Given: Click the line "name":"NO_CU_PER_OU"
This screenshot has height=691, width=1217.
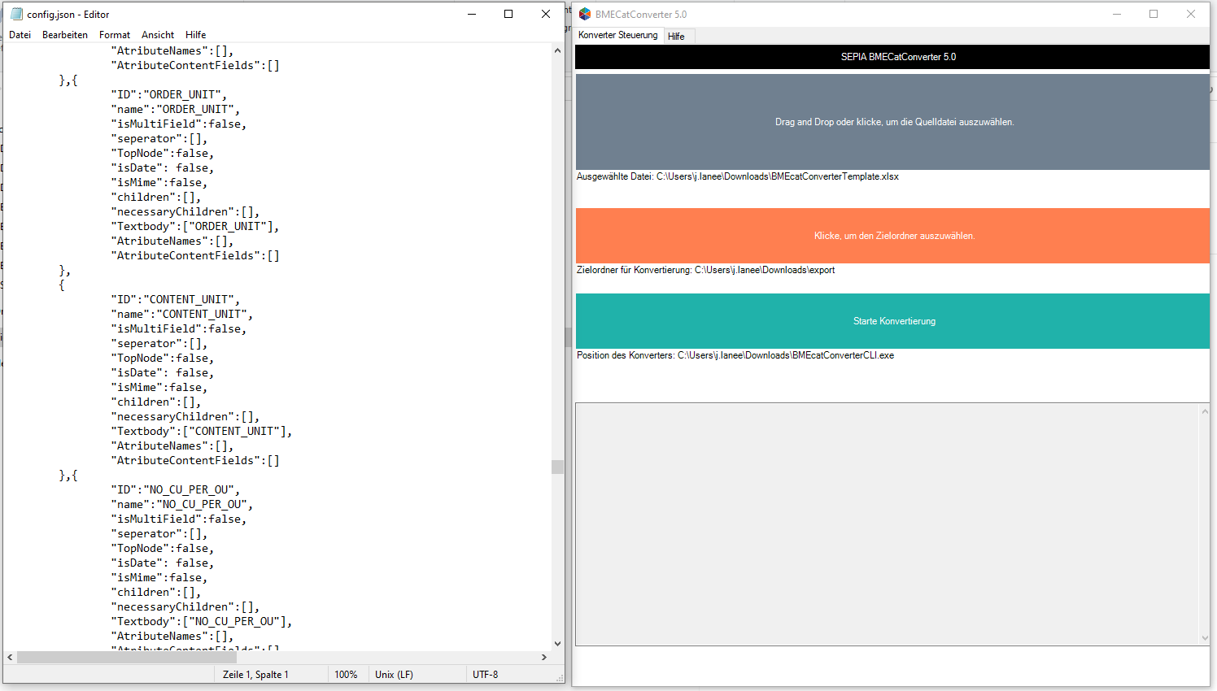Looking at the screenshot, I should click(182, 504).
